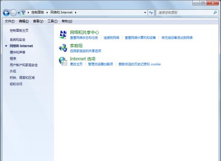Click 连接到网络 link
This screenshot has width=221, height=161.
tap(111, 37)
